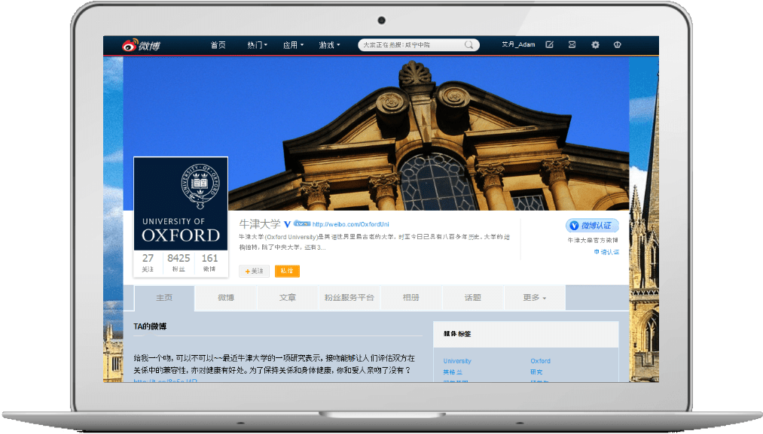The image size is (763, 434).
Task: Check messages via the envelope icon
Action: point(572,44)
